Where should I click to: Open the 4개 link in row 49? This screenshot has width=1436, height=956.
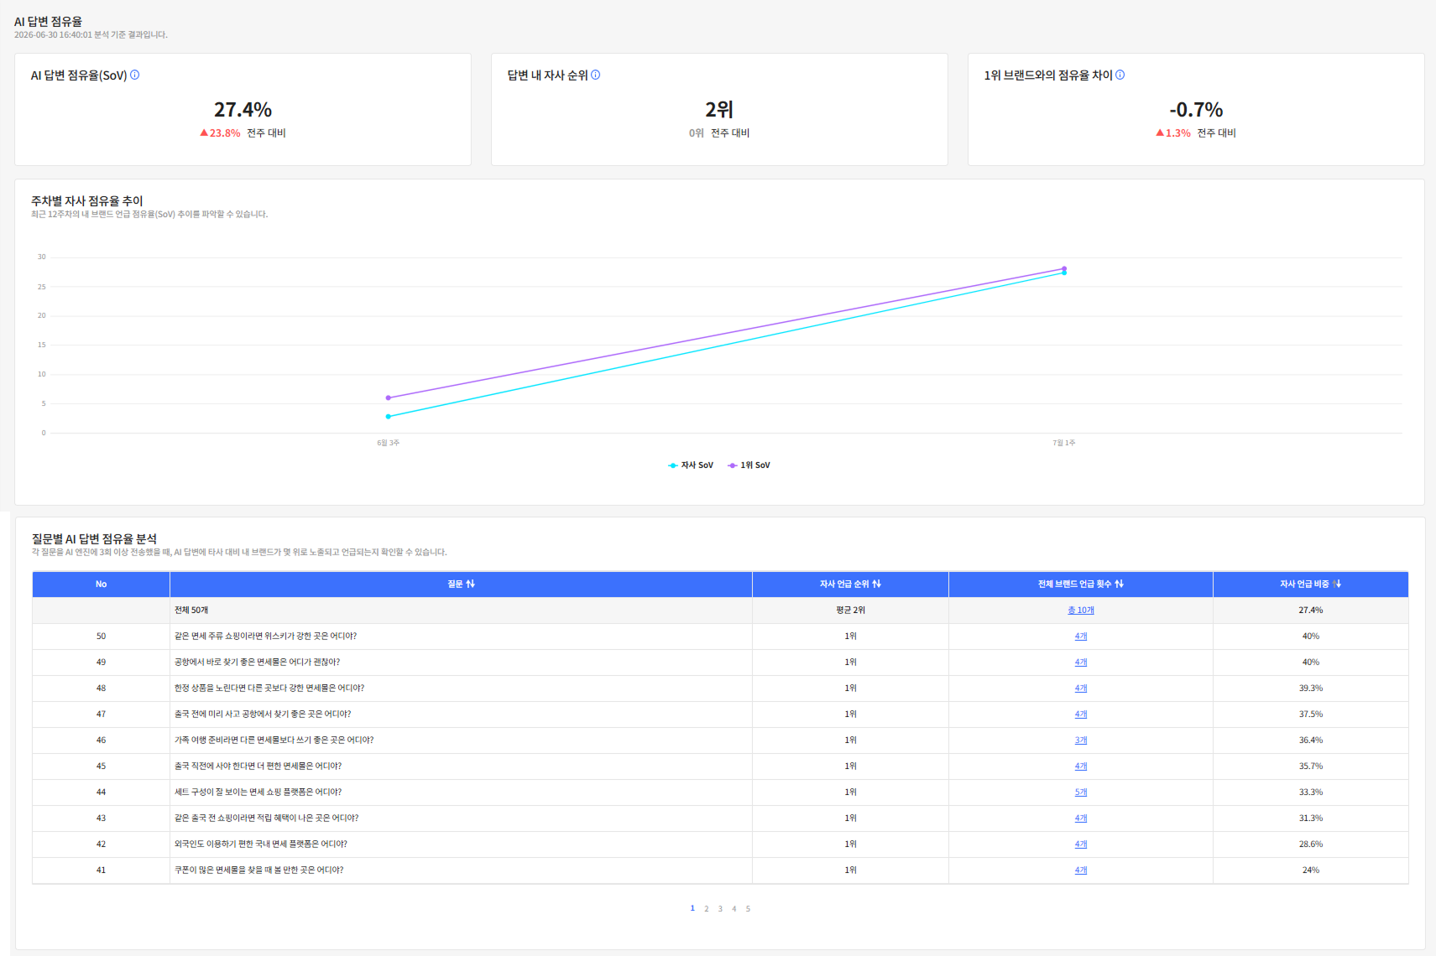tap(1081, 662)
